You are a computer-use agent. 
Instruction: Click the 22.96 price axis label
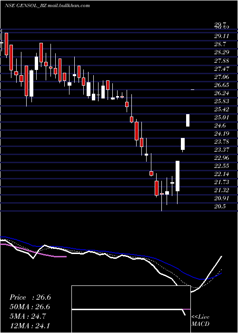pyautogui.click(x=222, y=158)
